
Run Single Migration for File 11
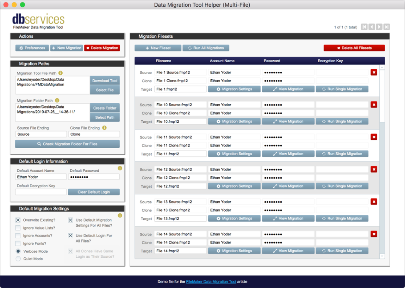[342, 154]
